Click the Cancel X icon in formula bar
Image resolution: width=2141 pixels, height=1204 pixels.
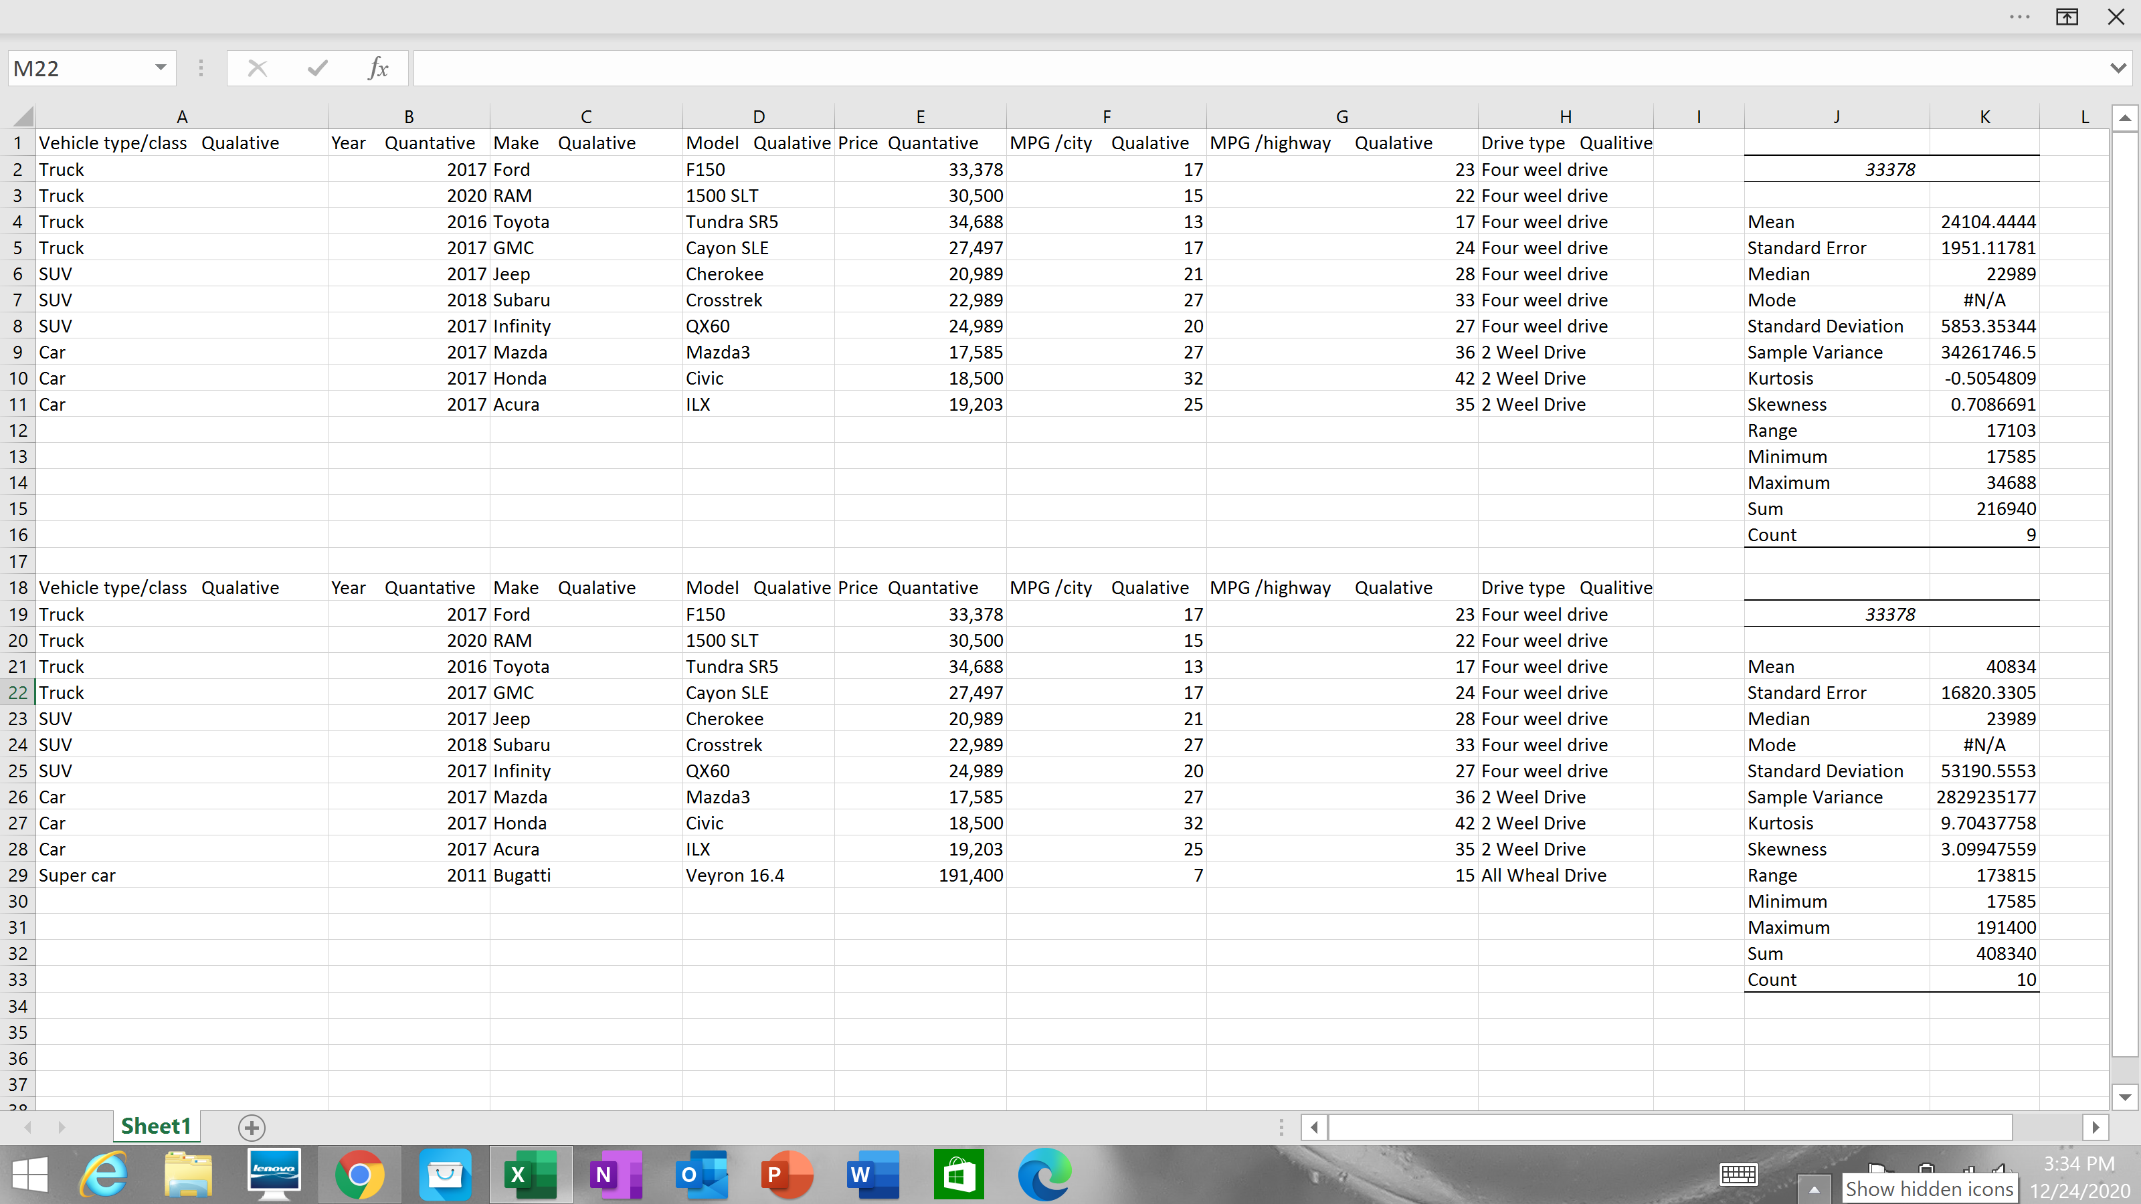258,68
